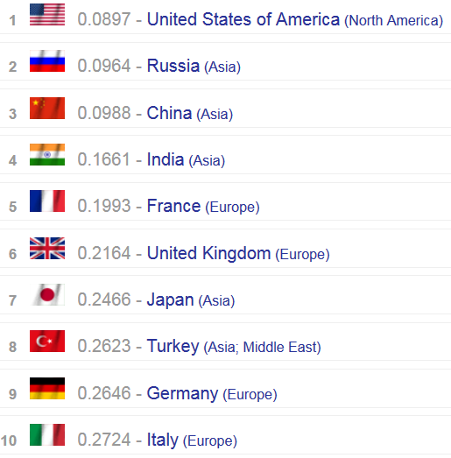Open the Turkey country link

173,347
